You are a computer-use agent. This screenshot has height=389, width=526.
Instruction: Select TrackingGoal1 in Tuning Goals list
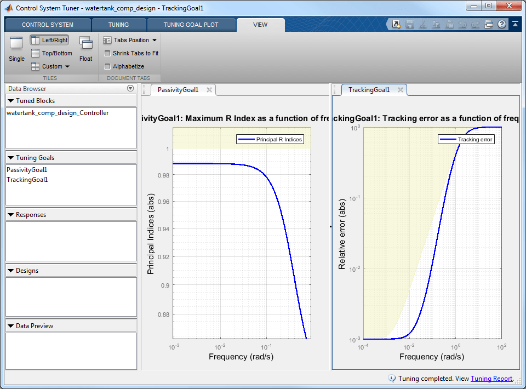27,179
